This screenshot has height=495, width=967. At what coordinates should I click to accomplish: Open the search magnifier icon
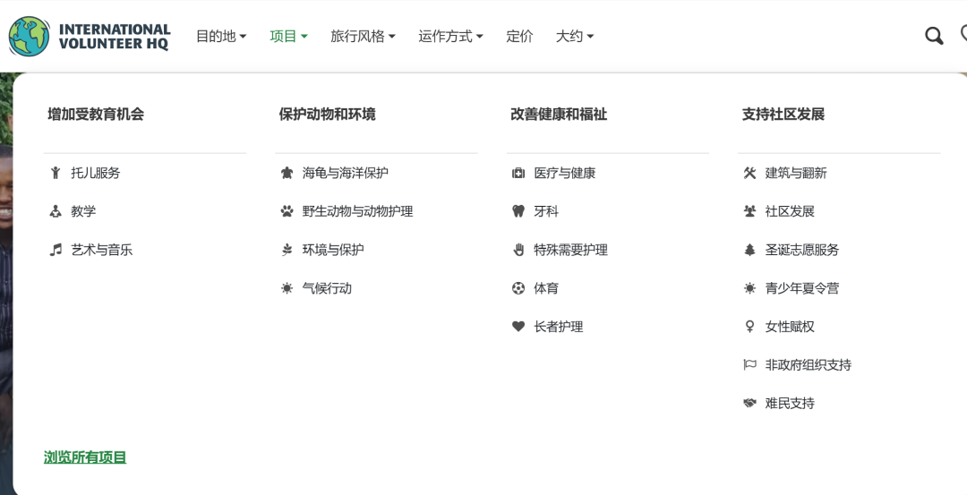(934, 36)
